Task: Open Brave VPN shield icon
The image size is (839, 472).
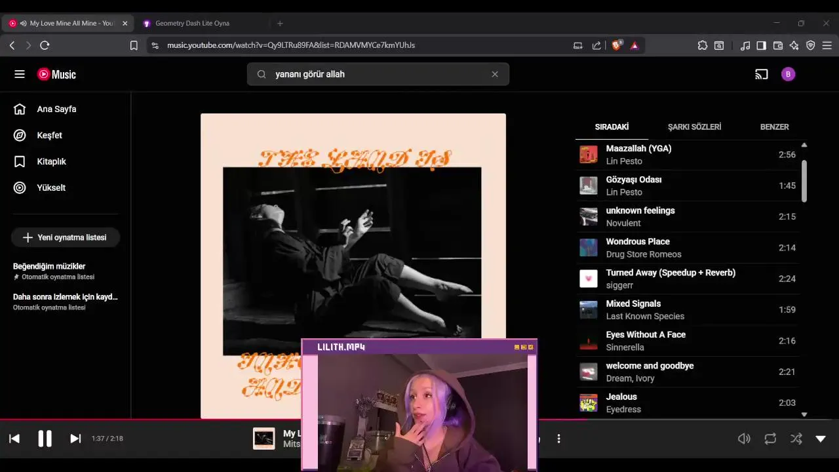Action: pos(811,45)
